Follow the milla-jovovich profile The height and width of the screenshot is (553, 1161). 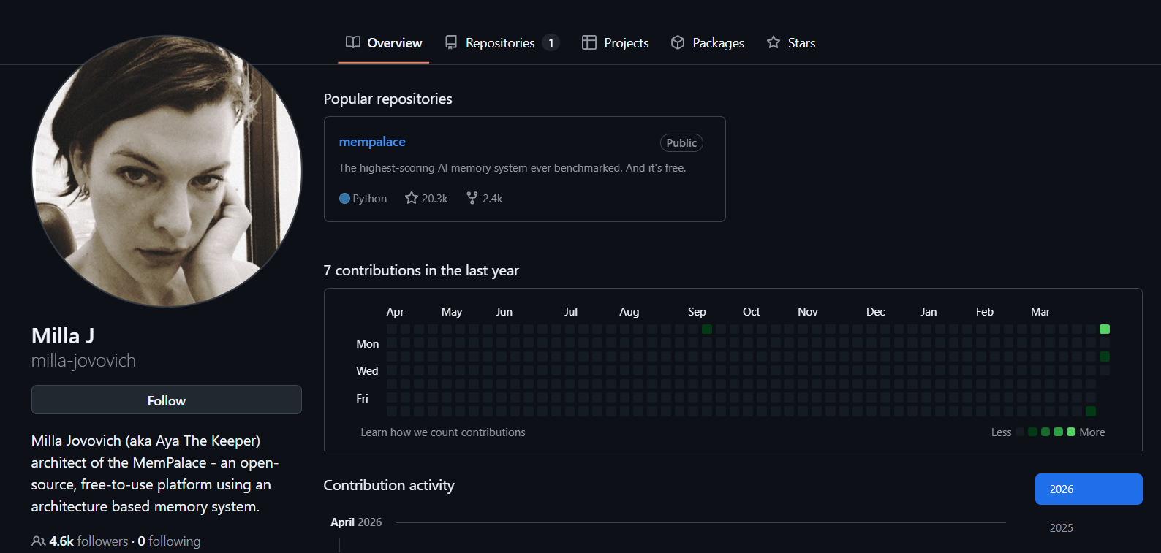coord(167,400)
